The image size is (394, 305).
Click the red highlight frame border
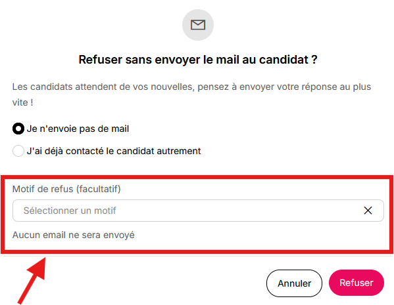point(197,177)
